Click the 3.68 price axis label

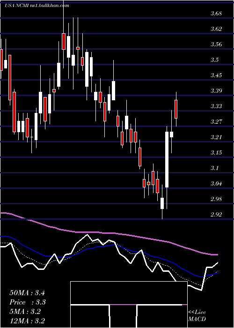pos(216,14)
